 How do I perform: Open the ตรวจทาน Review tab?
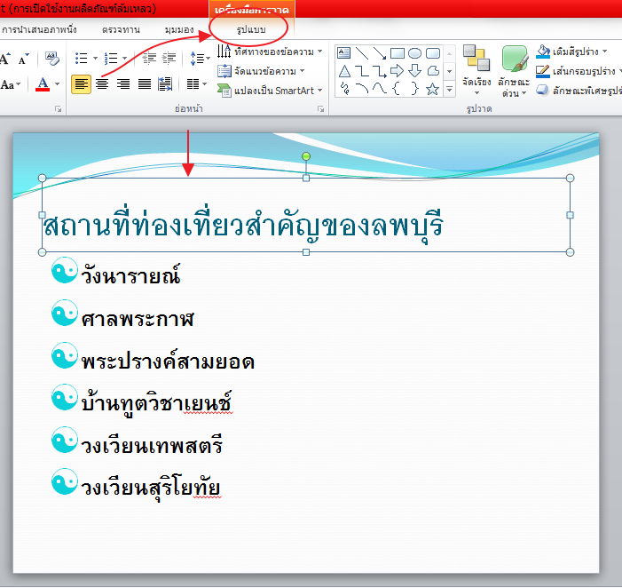[x=121, y=30]
